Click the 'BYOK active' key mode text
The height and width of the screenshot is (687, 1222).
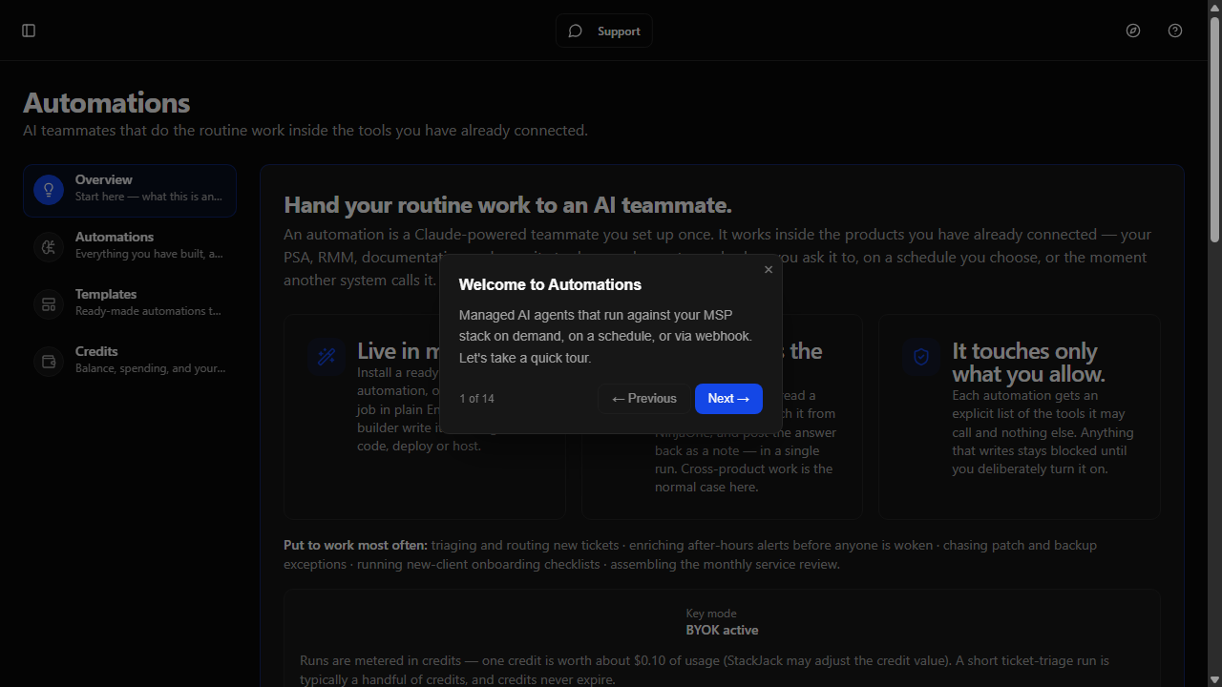coord(722,630)
